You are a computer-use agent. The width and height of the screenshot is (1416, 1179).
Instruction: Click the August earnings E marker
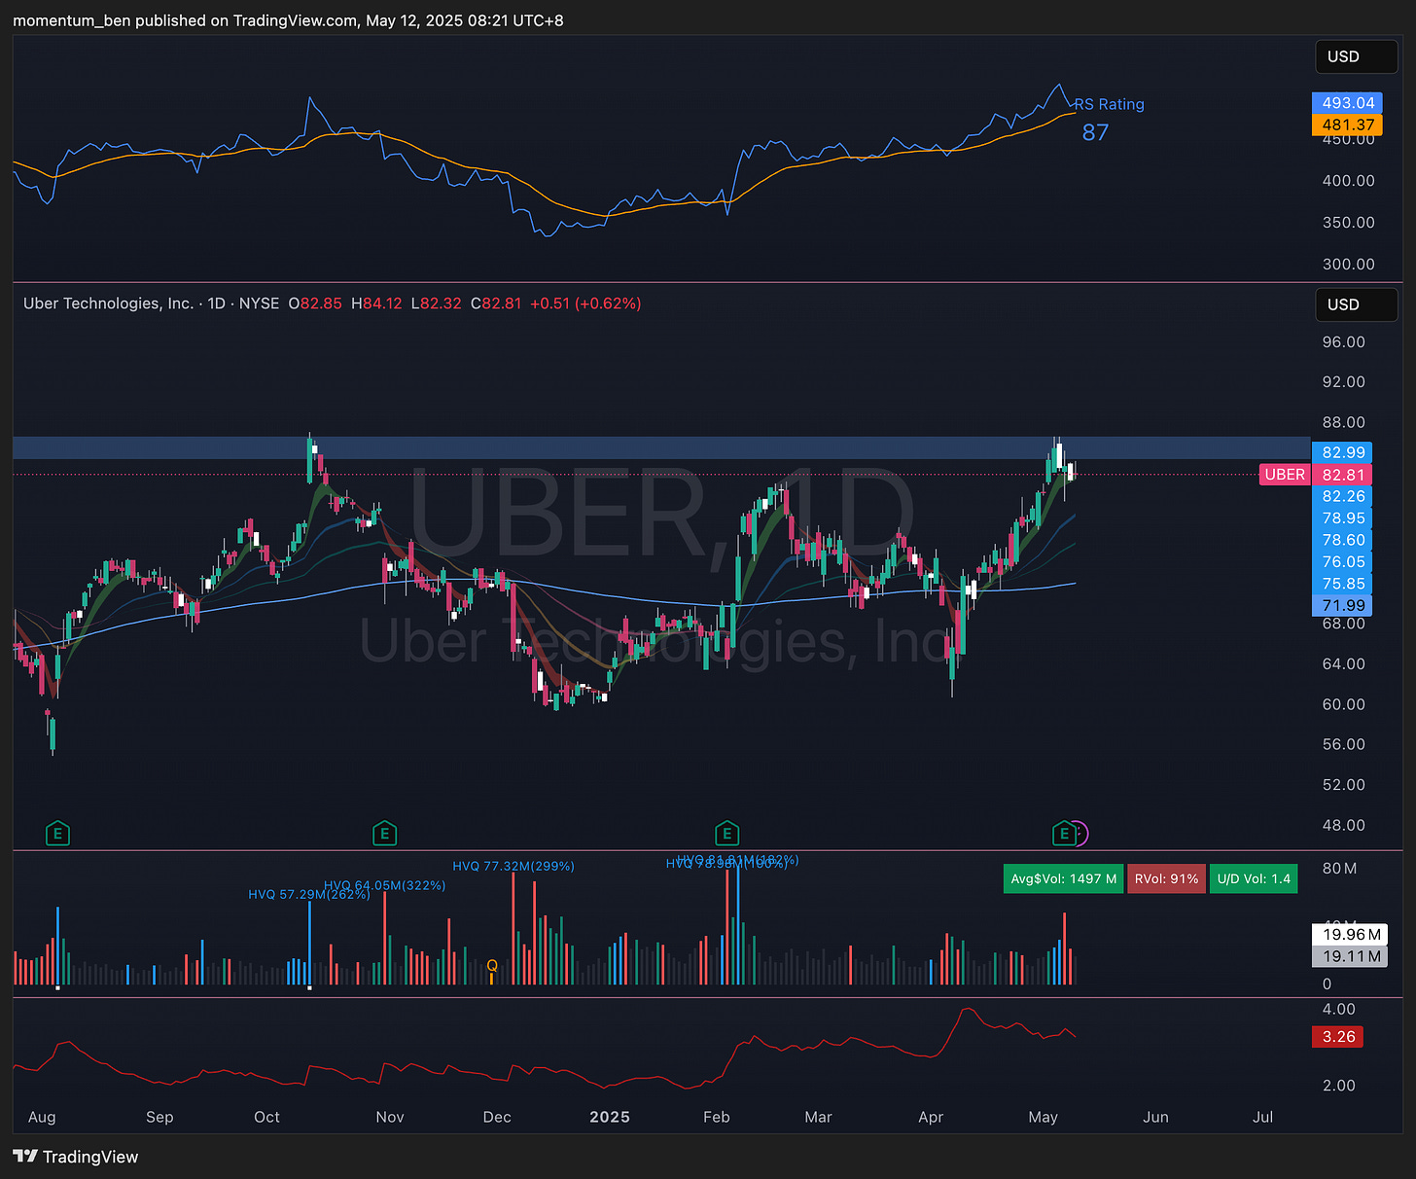(x=57, y=834)
